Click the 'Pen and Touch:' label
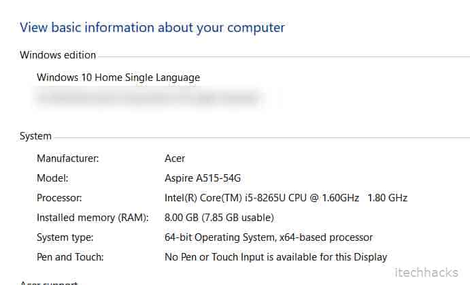The image size is (470, 285). [69, 257]
